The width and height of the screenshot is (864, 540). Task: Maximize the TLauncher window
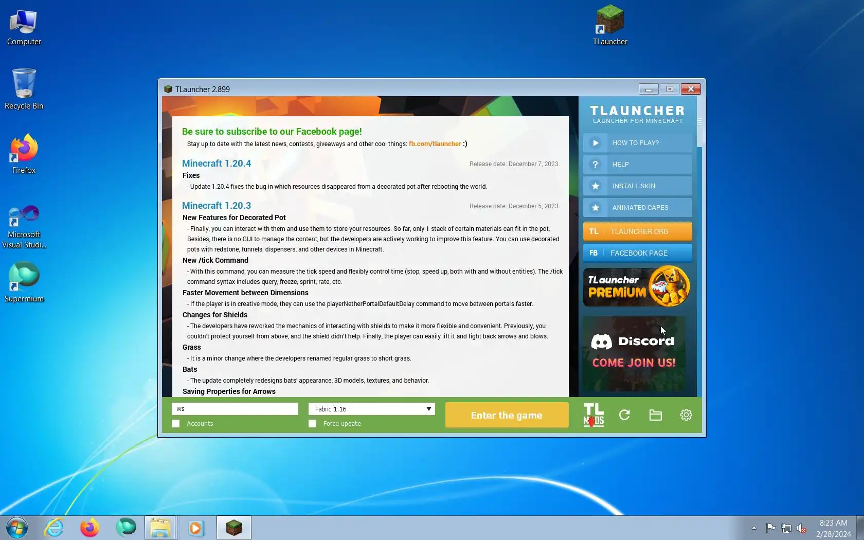click(x=670, y=89)
